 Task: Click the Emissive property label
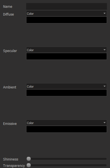click(10, 124)
